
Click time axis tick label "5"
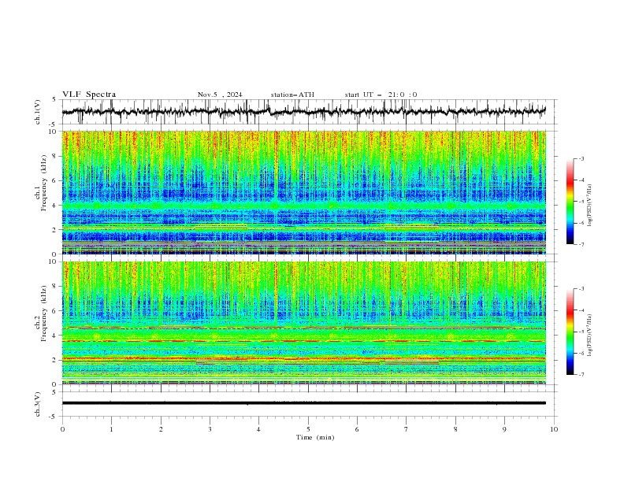[308, 429]
